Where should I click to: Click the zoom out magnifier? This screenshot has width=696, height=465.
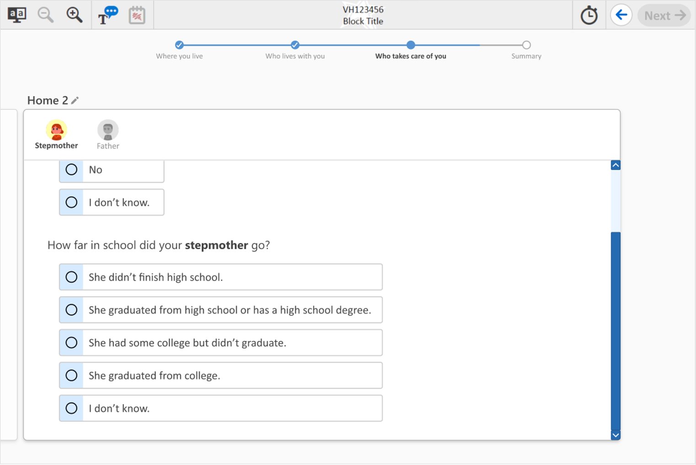pyautogui.click(x=45, y=15)
